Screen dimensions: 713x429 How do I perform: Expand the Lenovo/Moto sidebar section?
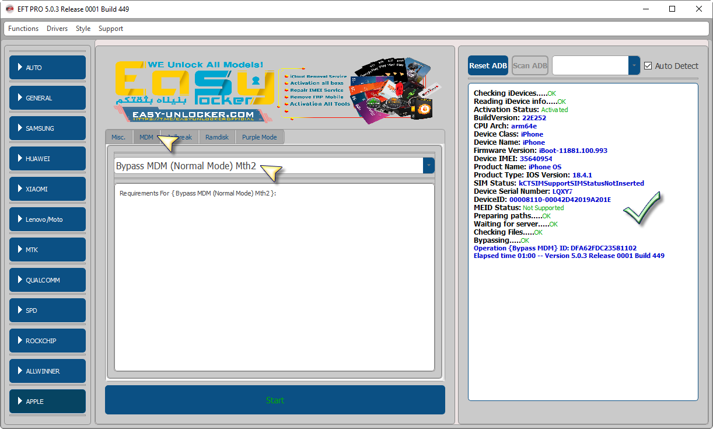(48, 219)
